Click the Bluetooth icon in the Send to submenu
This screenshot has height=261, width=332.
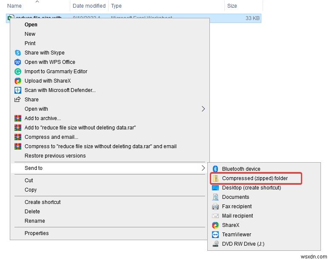tap(215, 169)
